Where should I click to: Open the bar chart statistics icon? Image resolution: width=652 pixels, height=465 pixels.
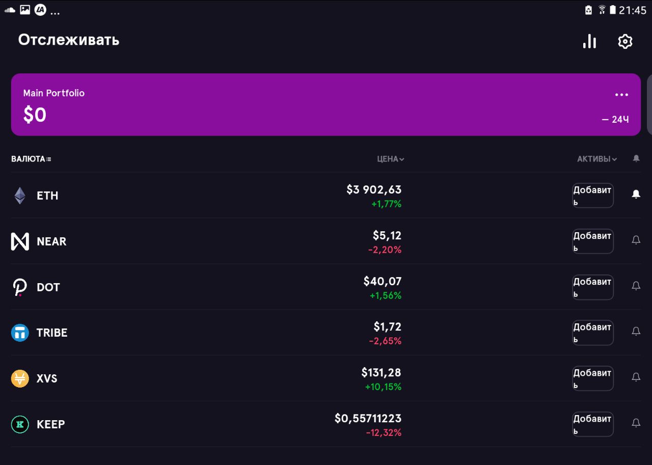click(589, 41)
